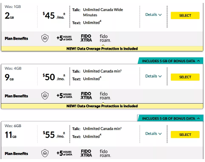Image resolution: width=205 pixels, height=162 pixels.
Task: Select the 11GB $55 per month plan
Action: (x=185, y=135)
